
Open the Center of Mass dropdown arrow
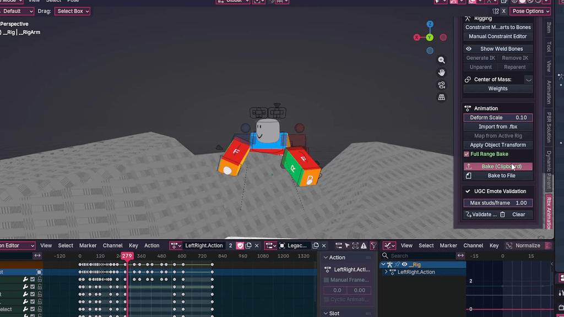click(x=528, y=79)
